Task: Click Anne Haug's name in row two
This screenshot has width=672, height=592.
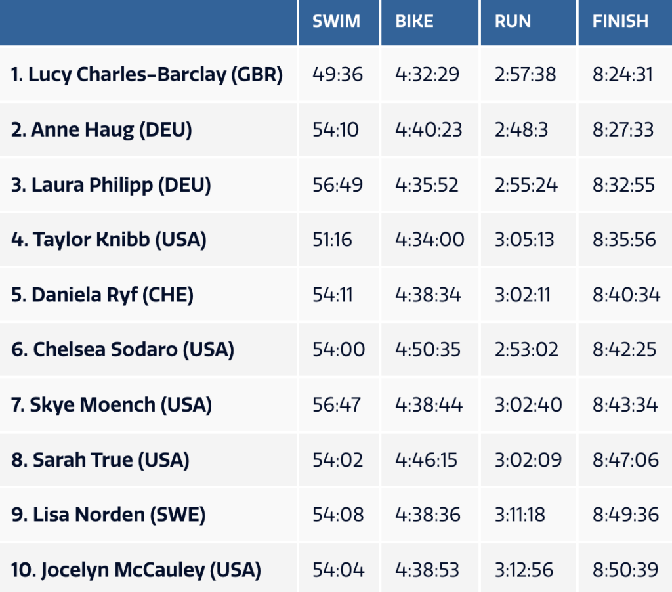Action: pyautogui.click(x=102, y=130)
